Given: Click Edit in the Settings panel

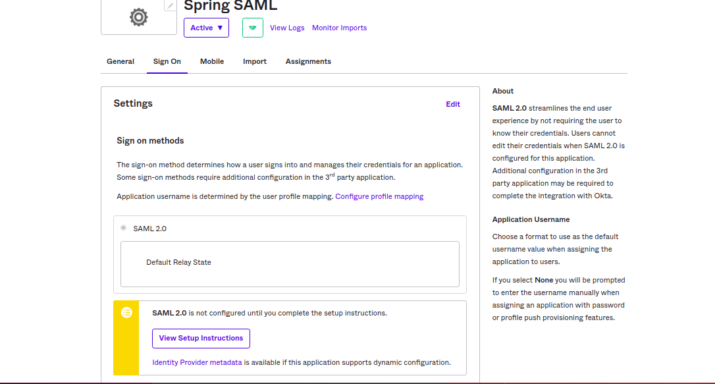Looking at the screenshot, I should pyautogui.click(x=453, y=104).
